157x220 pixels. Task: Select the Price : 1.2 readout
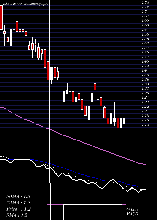(18, 209)
